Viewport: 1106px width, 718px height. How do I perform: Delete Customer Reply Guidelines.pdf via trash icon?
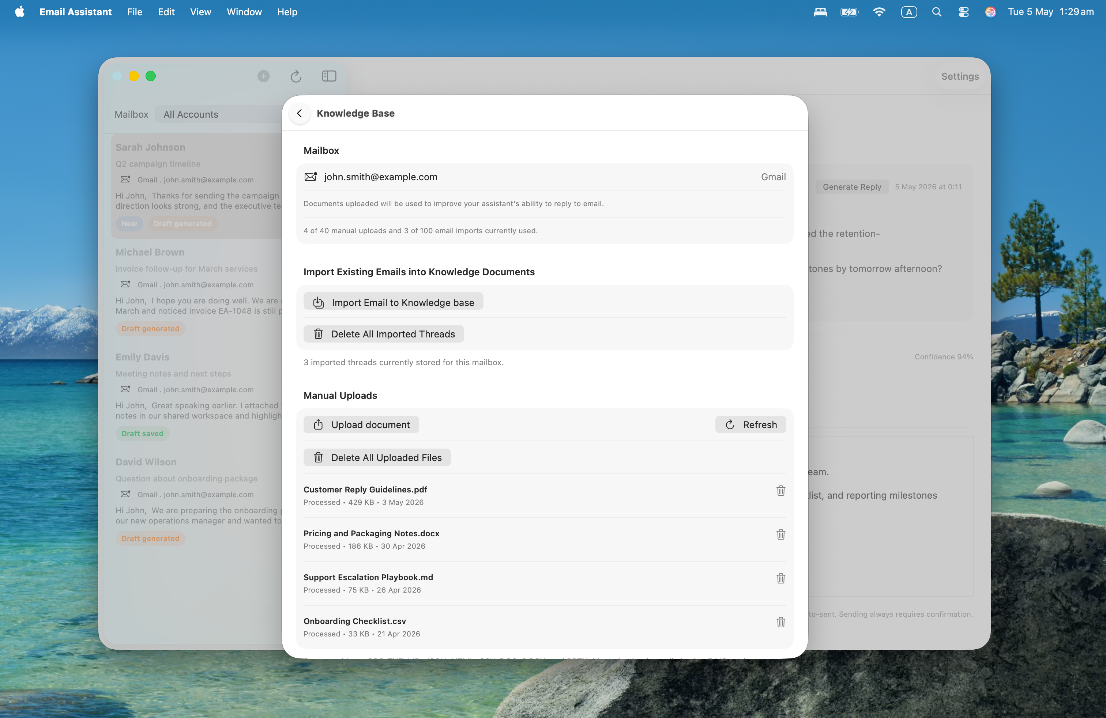point(781,491)
